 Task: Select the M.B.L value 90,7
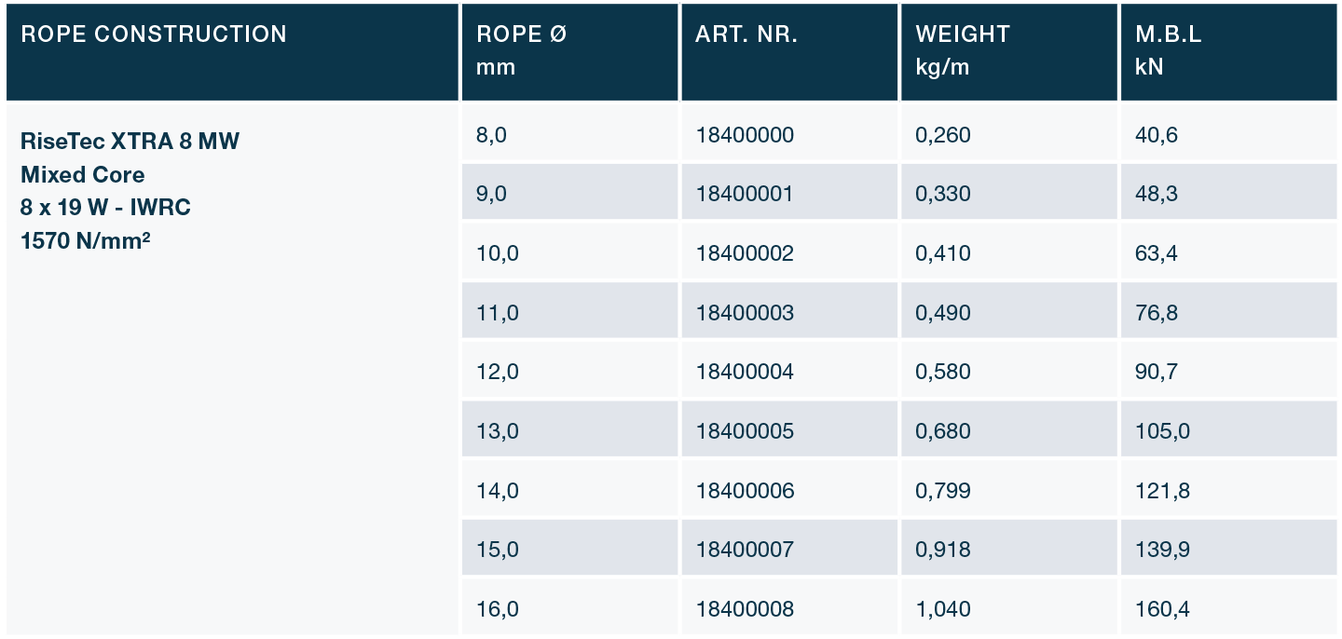tap(1157, 372)
